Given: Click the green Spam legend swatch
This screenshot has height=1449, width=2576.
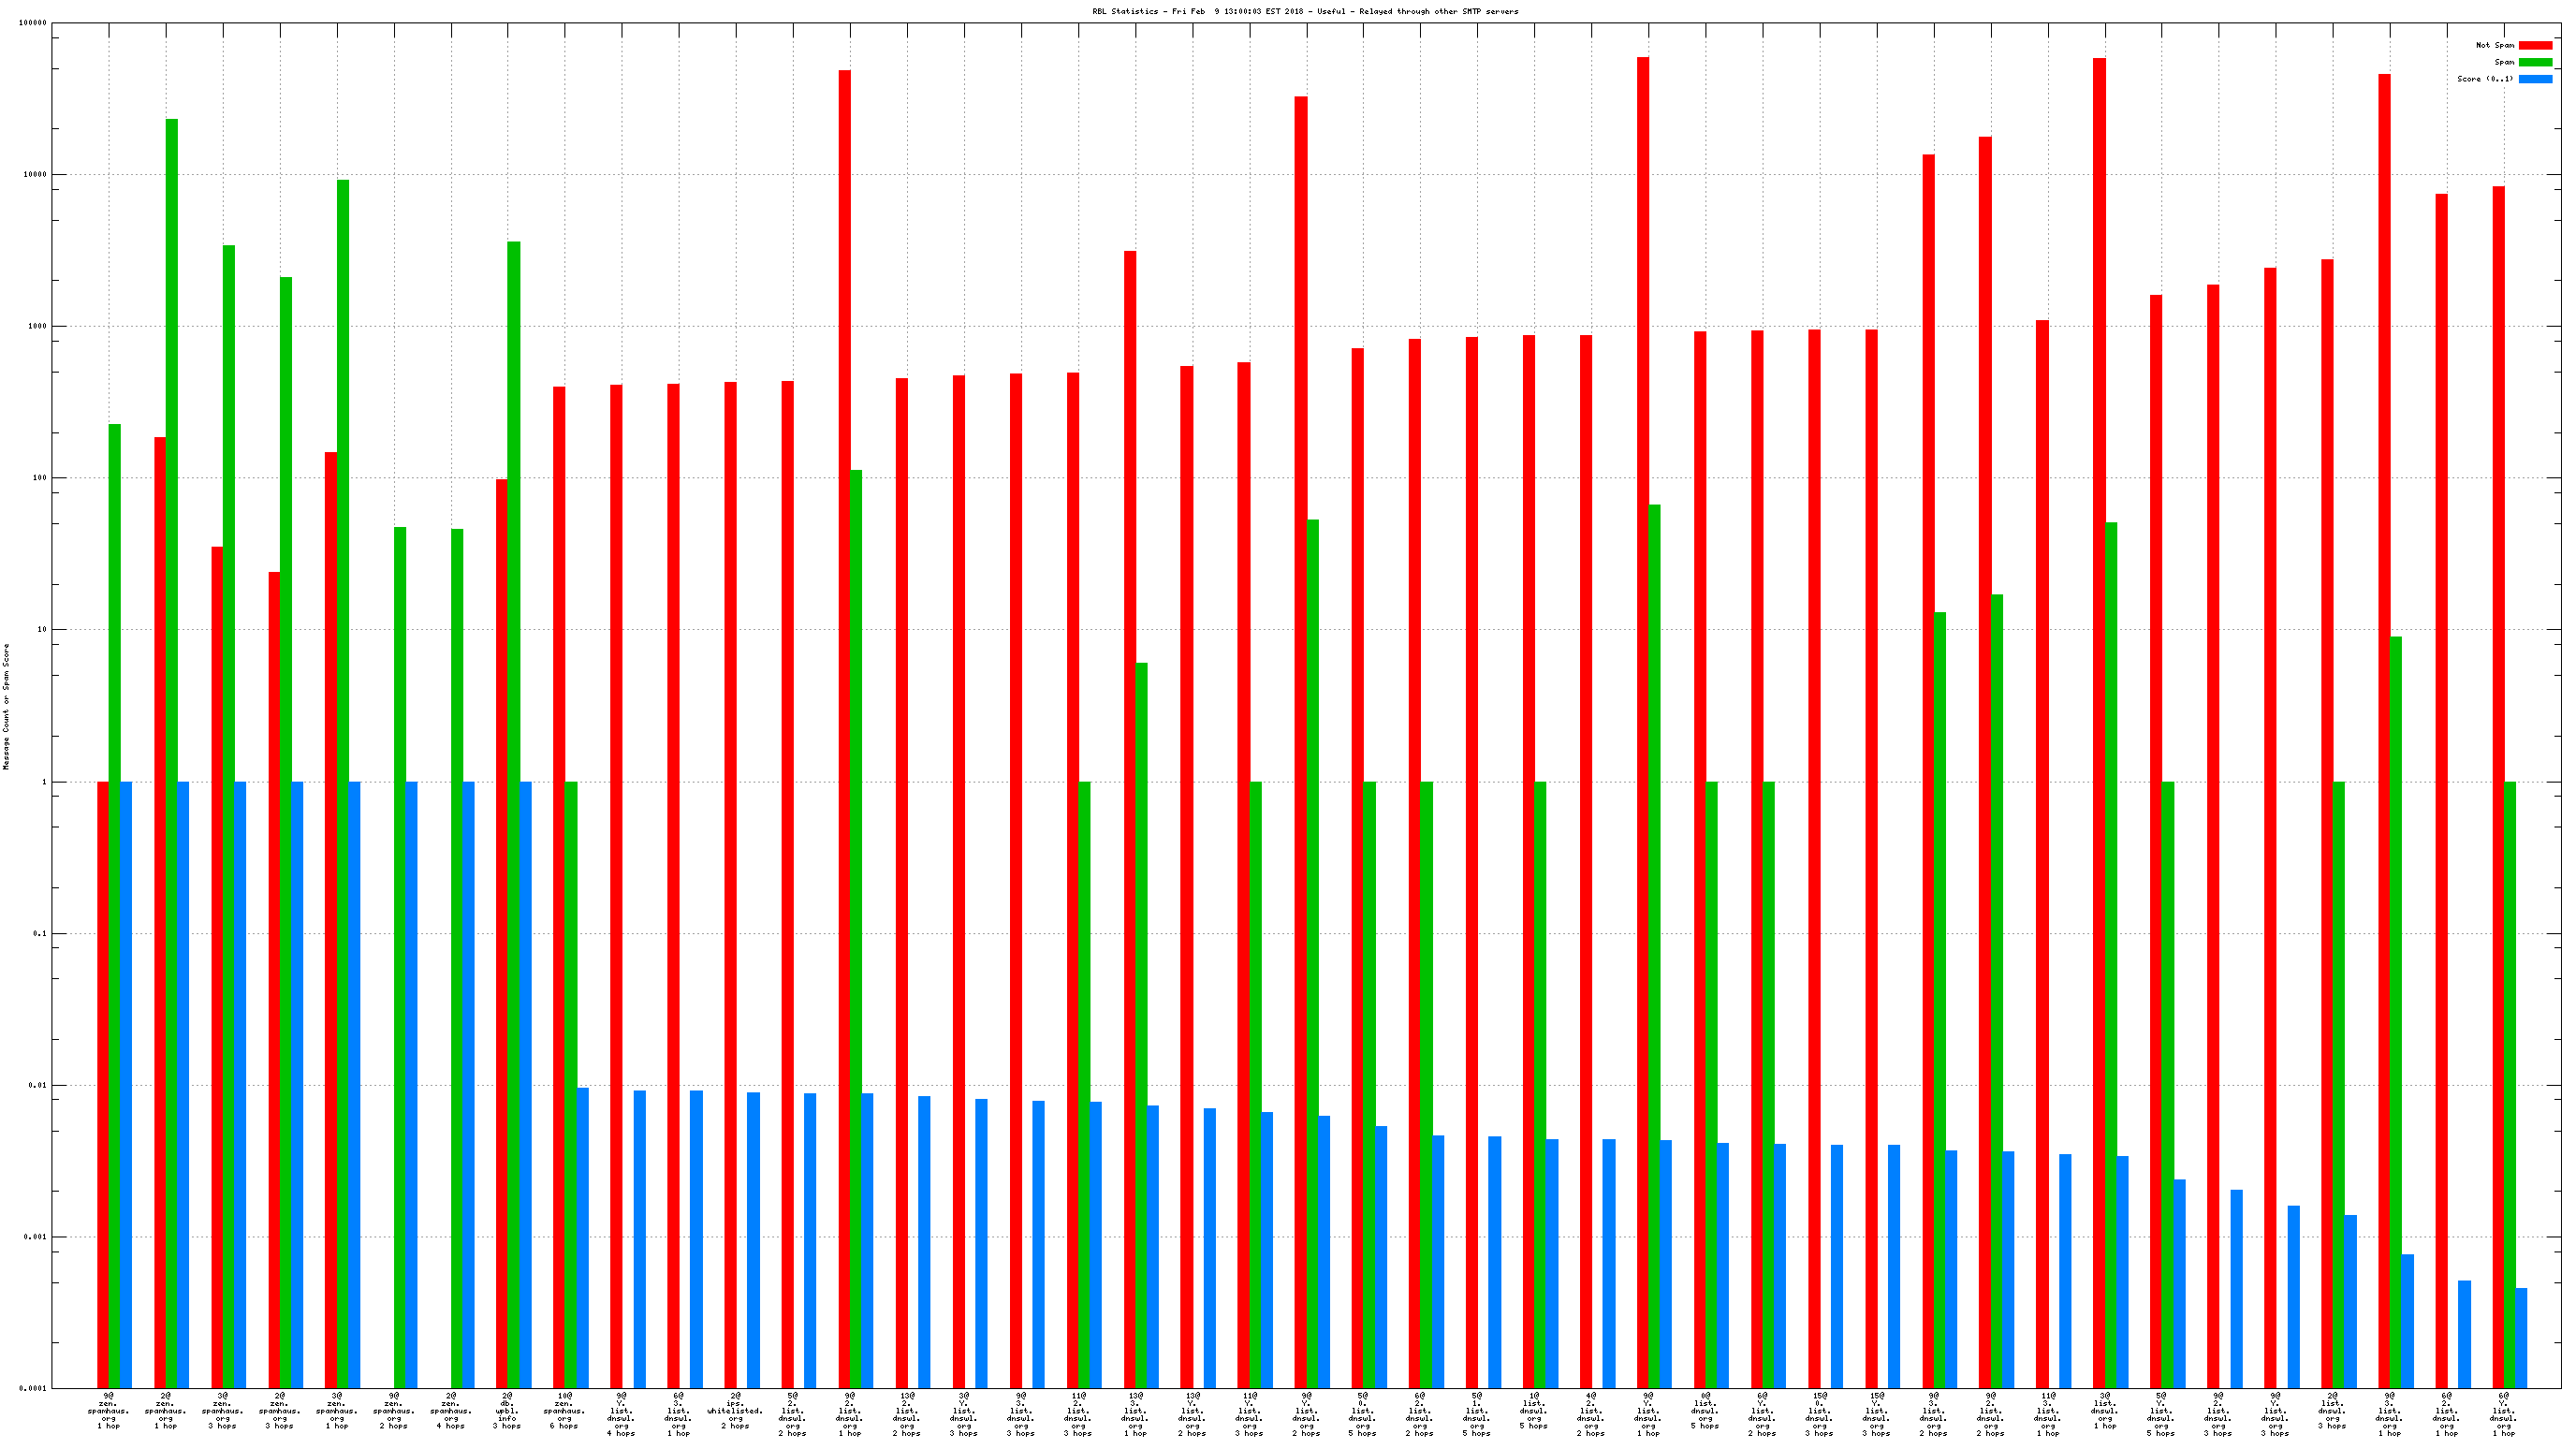Looking at the screenshot, I should (x=2534, y=62).
